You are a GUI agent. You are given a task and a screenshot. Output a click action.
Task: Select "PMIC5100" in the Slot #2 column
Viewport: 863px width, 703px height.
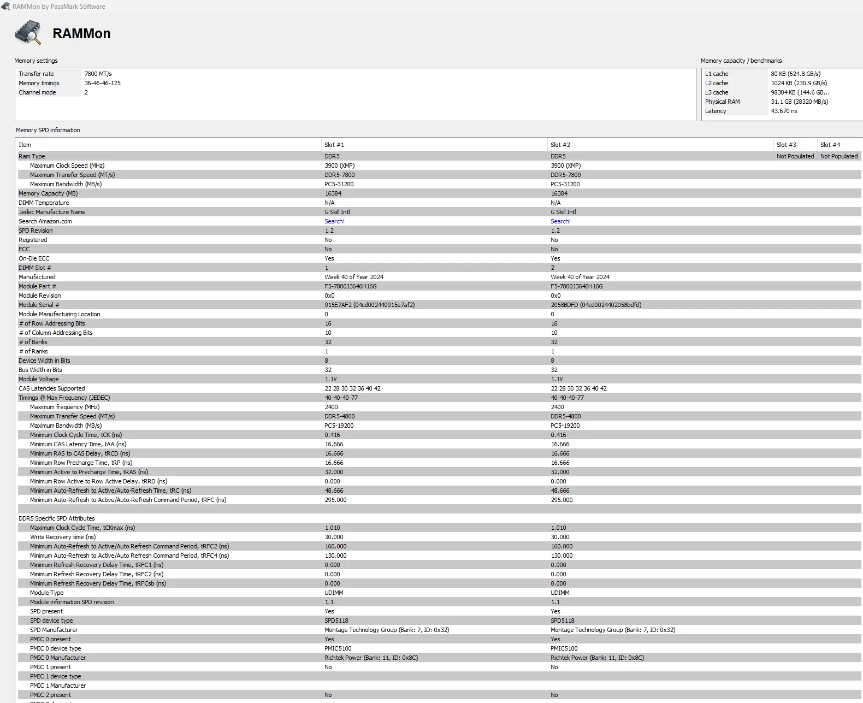point(564,648)
